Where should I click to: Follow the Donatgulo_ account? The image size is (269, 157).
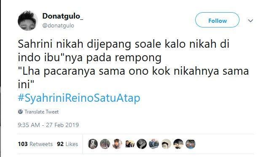[x=217, y=20]
